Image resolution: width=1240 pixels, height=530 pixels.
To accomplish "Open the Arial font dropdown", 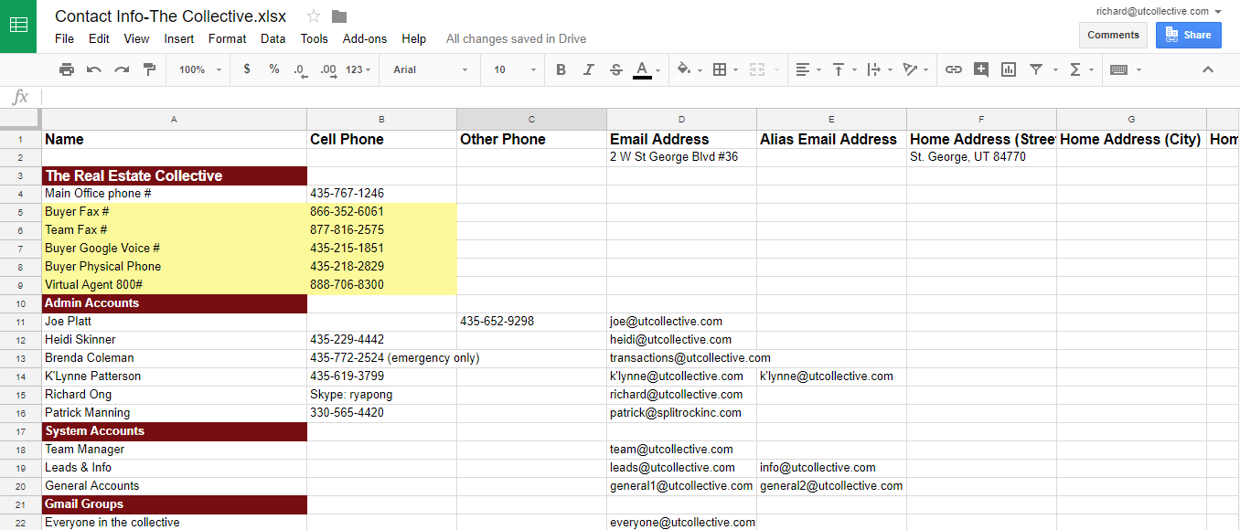I will (x=430, y=69).
